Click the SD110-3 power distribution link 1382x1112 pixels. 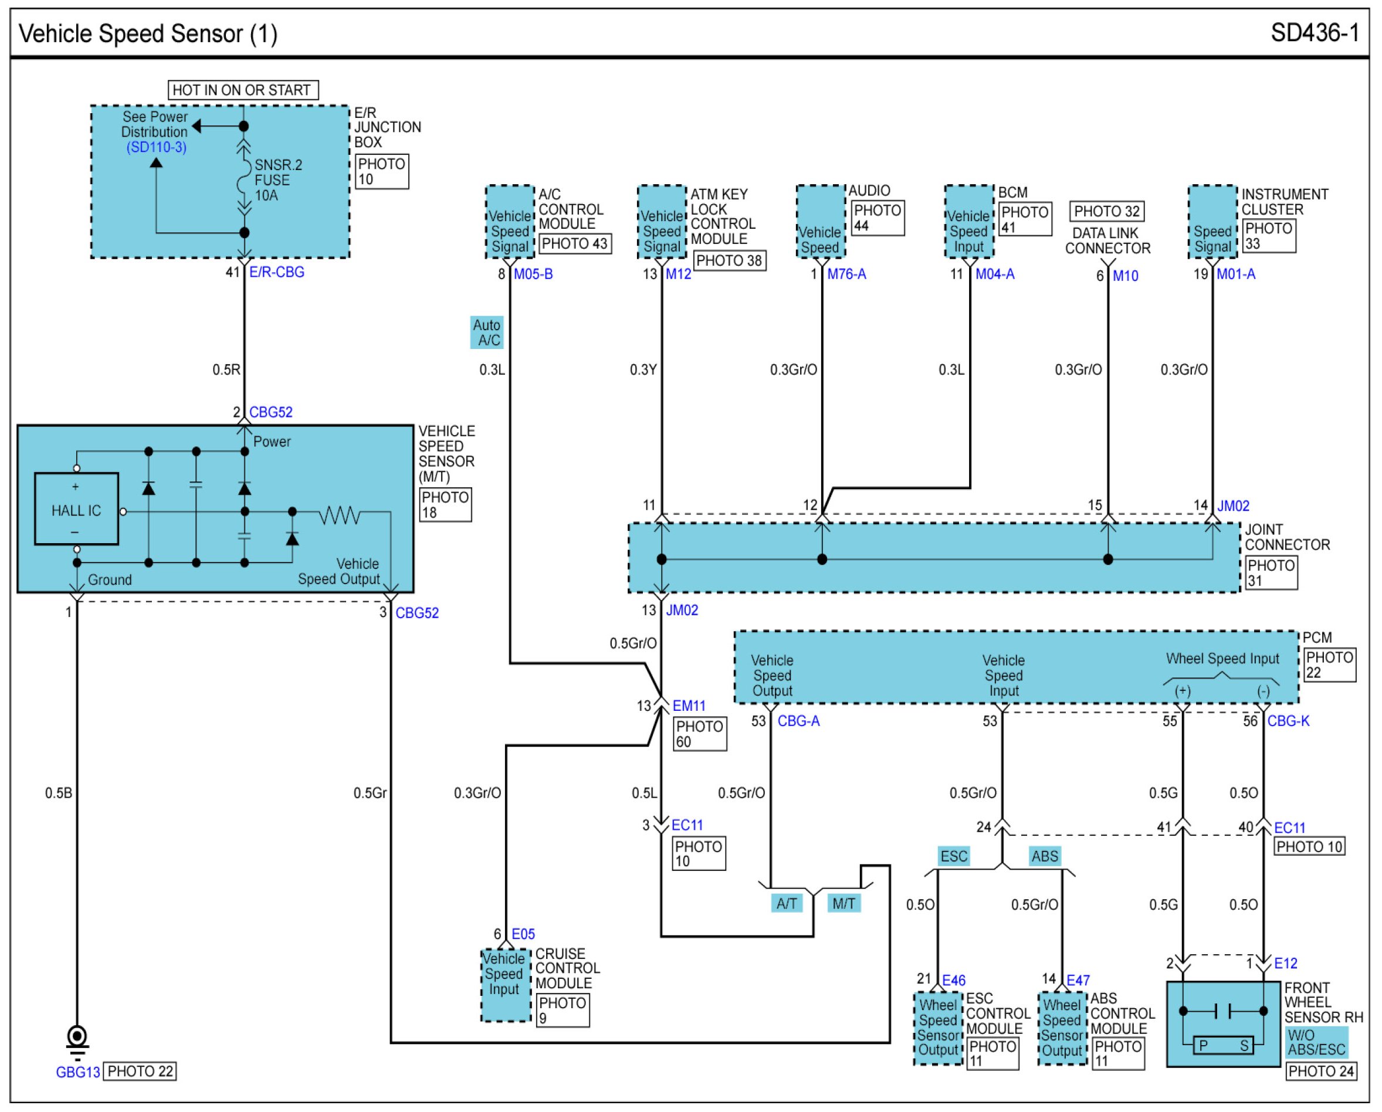coord(156,147)
